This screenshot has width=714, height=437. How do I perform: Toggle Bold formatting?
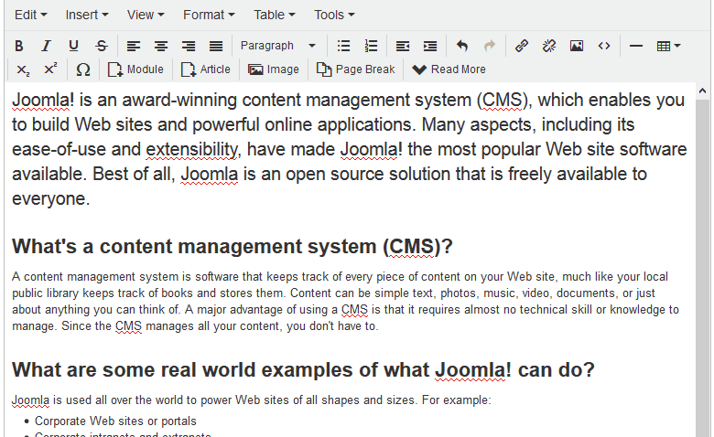(x=18, y=46)
